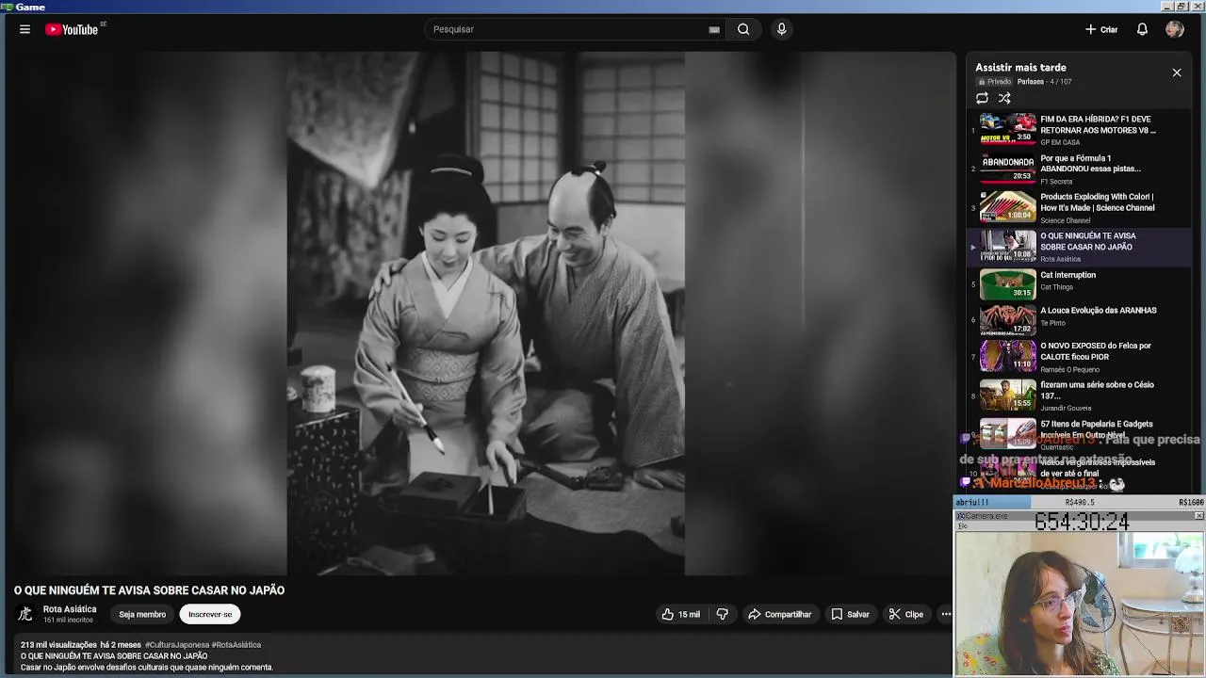This screenshot has width=1206, height=678.
Task: Click the GP EM CASA channel name
Action: 1060,142
